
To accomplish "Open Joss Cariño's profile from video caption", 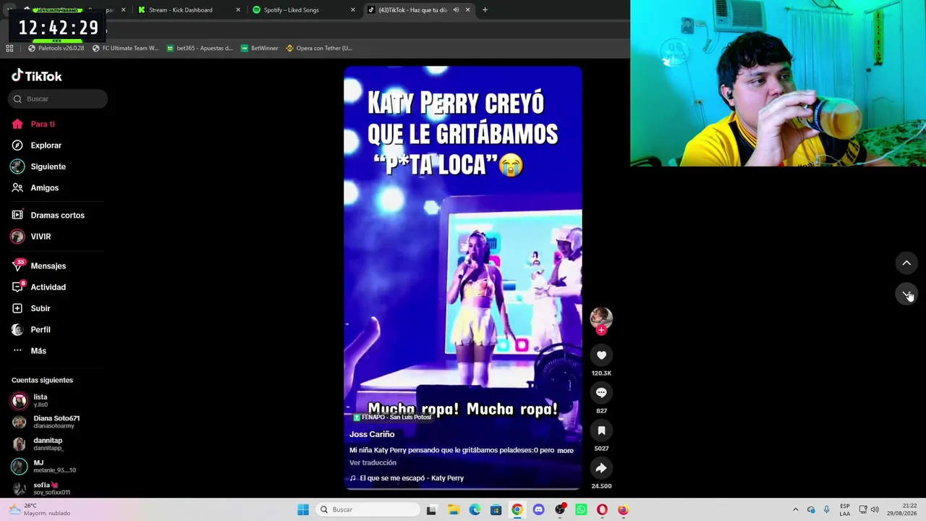I will tap(372, 434).
